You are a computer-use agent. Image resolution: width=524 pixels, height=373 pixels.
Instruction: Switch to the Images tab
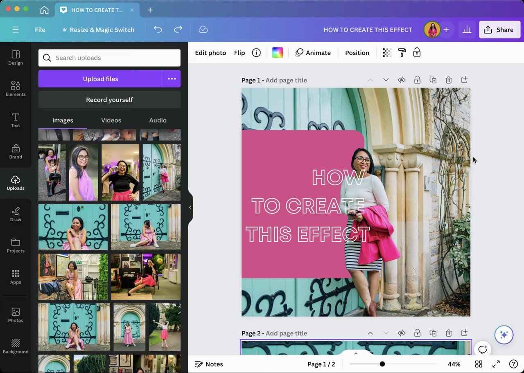coord(63,120)
